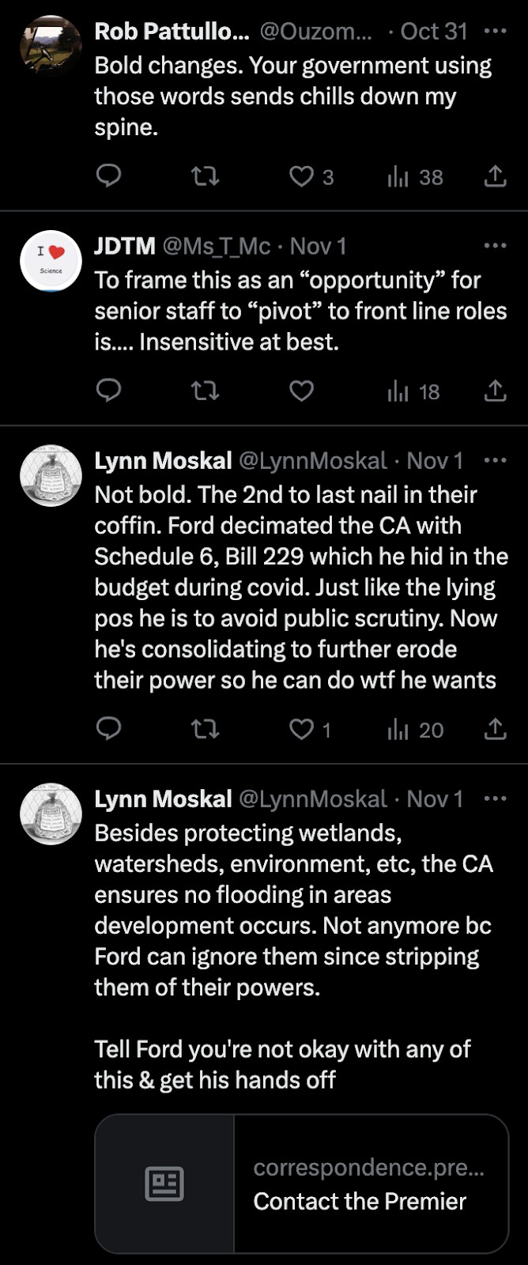The width and height of the screenshot is (528, 1265).
Task: Retweet Lynn Moskal's Not bold tweet
Action: point(206,728)
